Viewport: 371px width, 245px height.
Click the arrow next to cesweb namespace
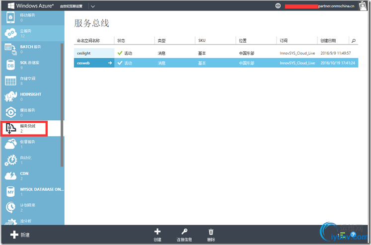pyautogui.click(x=110, y=63)
